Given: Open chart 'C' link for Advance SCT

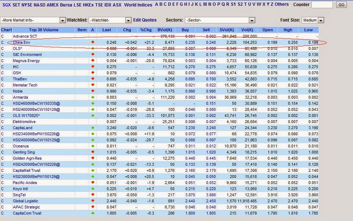Looking at the screenshot, I should tap(2, 36).
